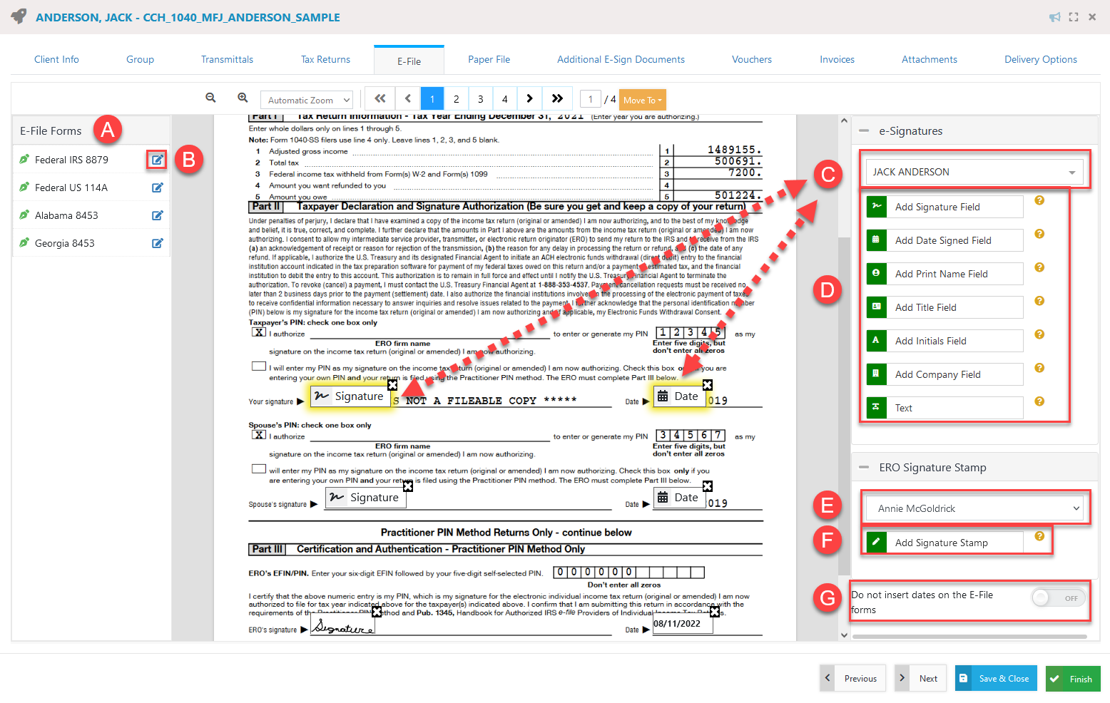Switch to the Vouchers tab
This screenshot has width=1110, height=703.
(x=752, y=59)
